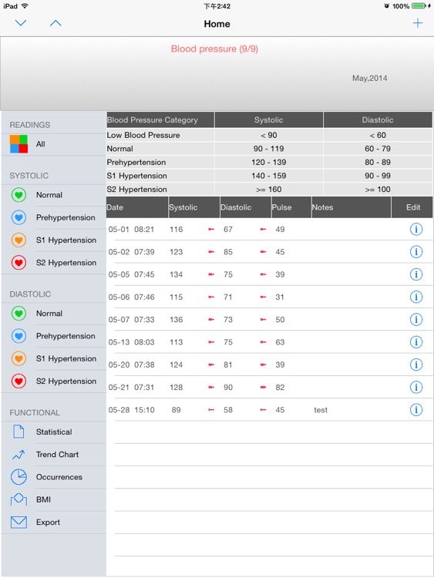Edit the 05-05 07:45 reading info icon
Screen dimensions: 434x578
click(x=416, y=274)
